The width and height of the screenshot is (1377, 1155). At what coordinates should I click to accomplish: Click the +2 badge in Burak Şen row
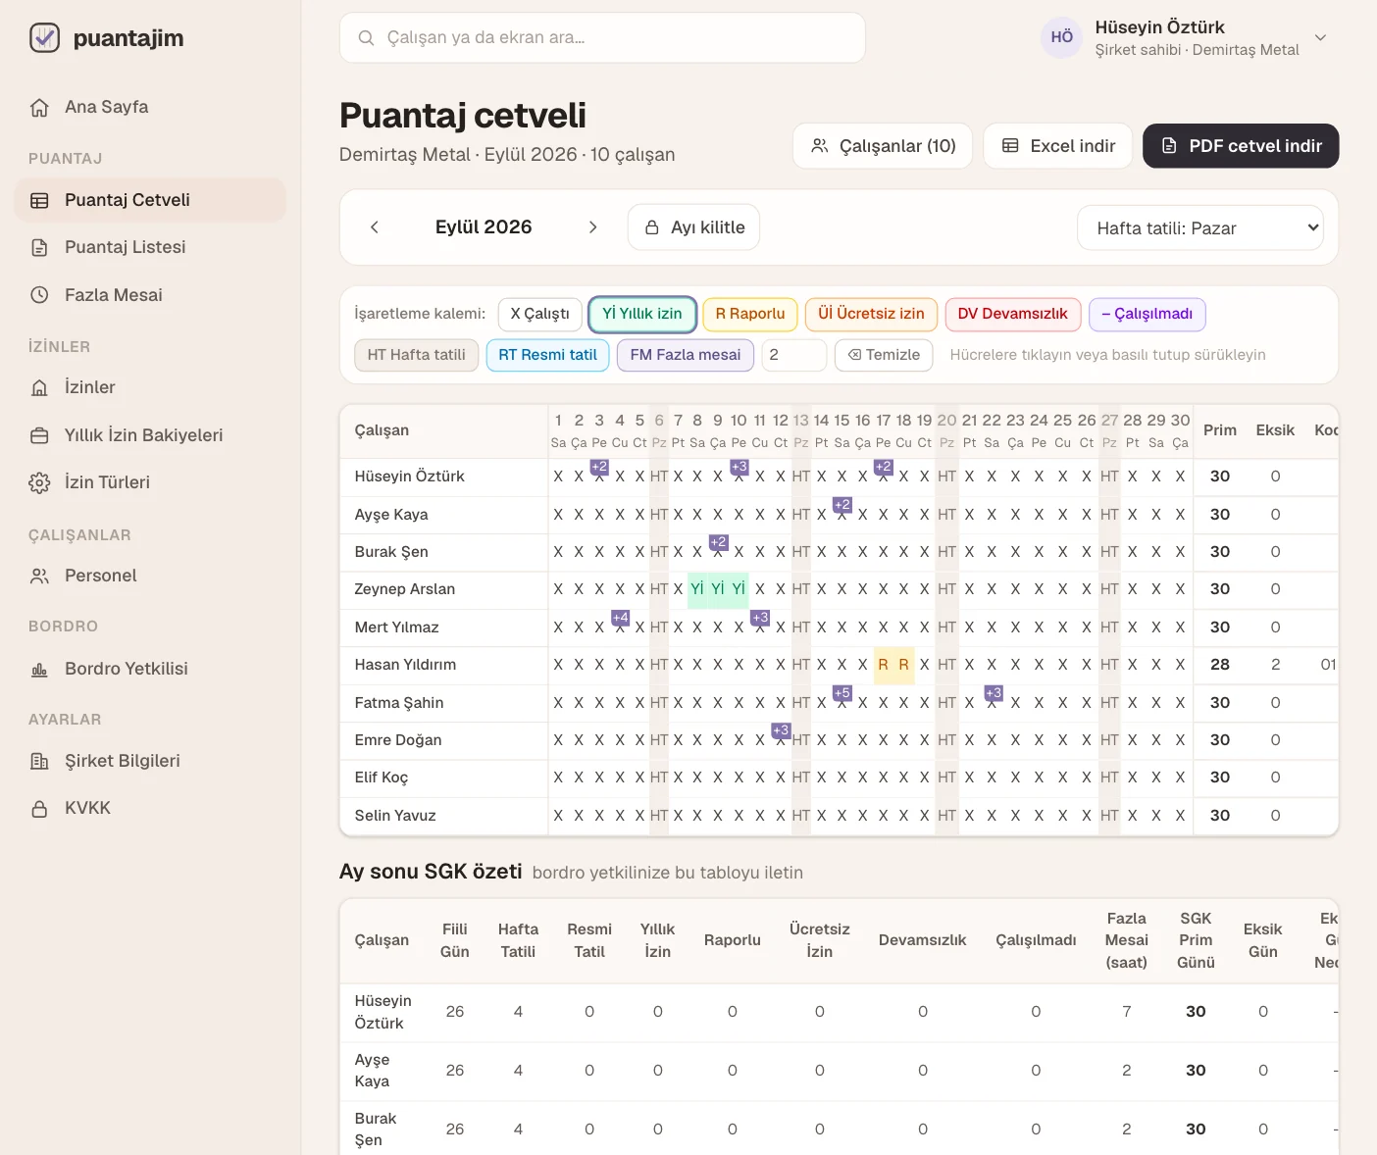tap(718, 542)
